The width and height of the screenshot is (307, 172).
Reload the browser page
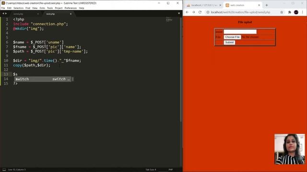point(200,12)
